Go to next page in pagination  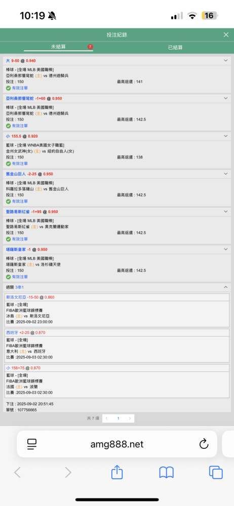130,418
